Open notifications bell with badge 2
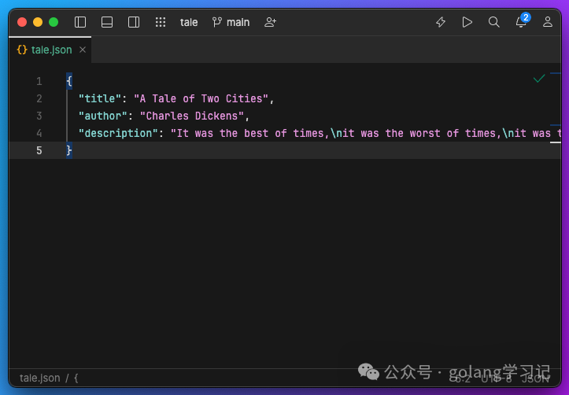569x395 pixels. point(522,21)
